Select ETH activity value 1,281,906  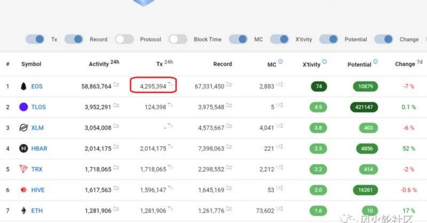click(98, 211)
